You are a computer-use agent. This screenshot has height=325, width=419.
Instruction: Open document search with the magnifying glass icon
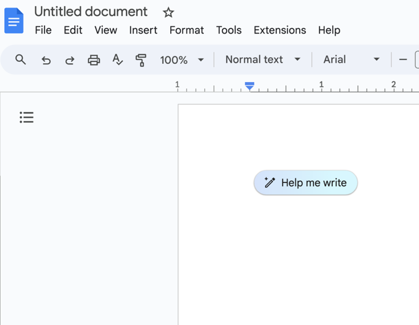point(20,60)
